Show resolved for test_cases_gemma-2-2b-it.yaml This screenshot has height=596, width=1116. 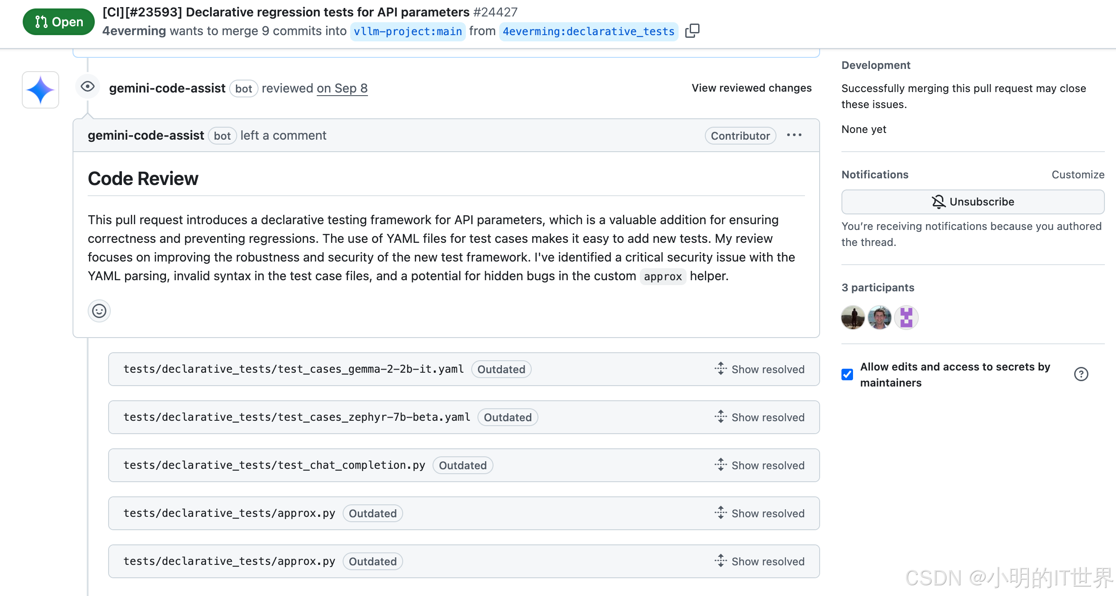point(760,369)
